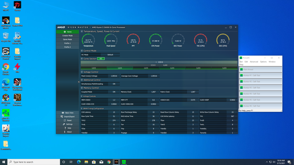Collapse the Voltage Controls subsection
294x165 pixels.
[82, 96]
